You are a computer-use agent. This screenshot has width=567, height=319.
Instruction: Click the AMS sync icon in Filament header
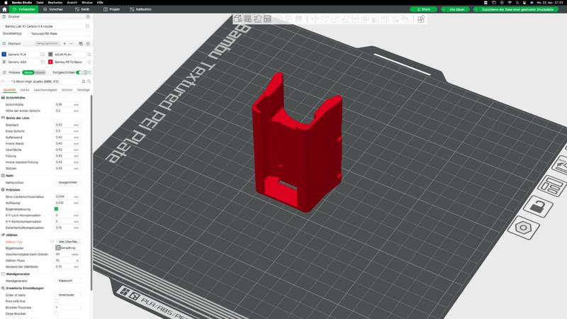[81, 44]
